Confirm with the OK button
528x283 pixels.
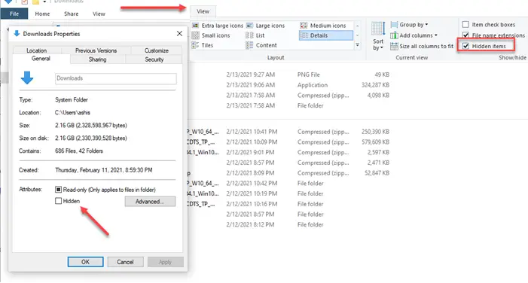click(x=86, y=262)
